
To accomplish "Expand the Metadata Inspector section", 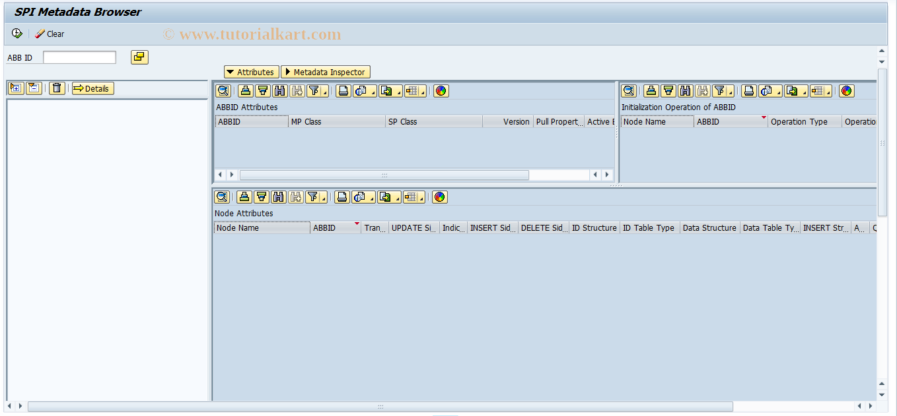I will click(326, 72).
